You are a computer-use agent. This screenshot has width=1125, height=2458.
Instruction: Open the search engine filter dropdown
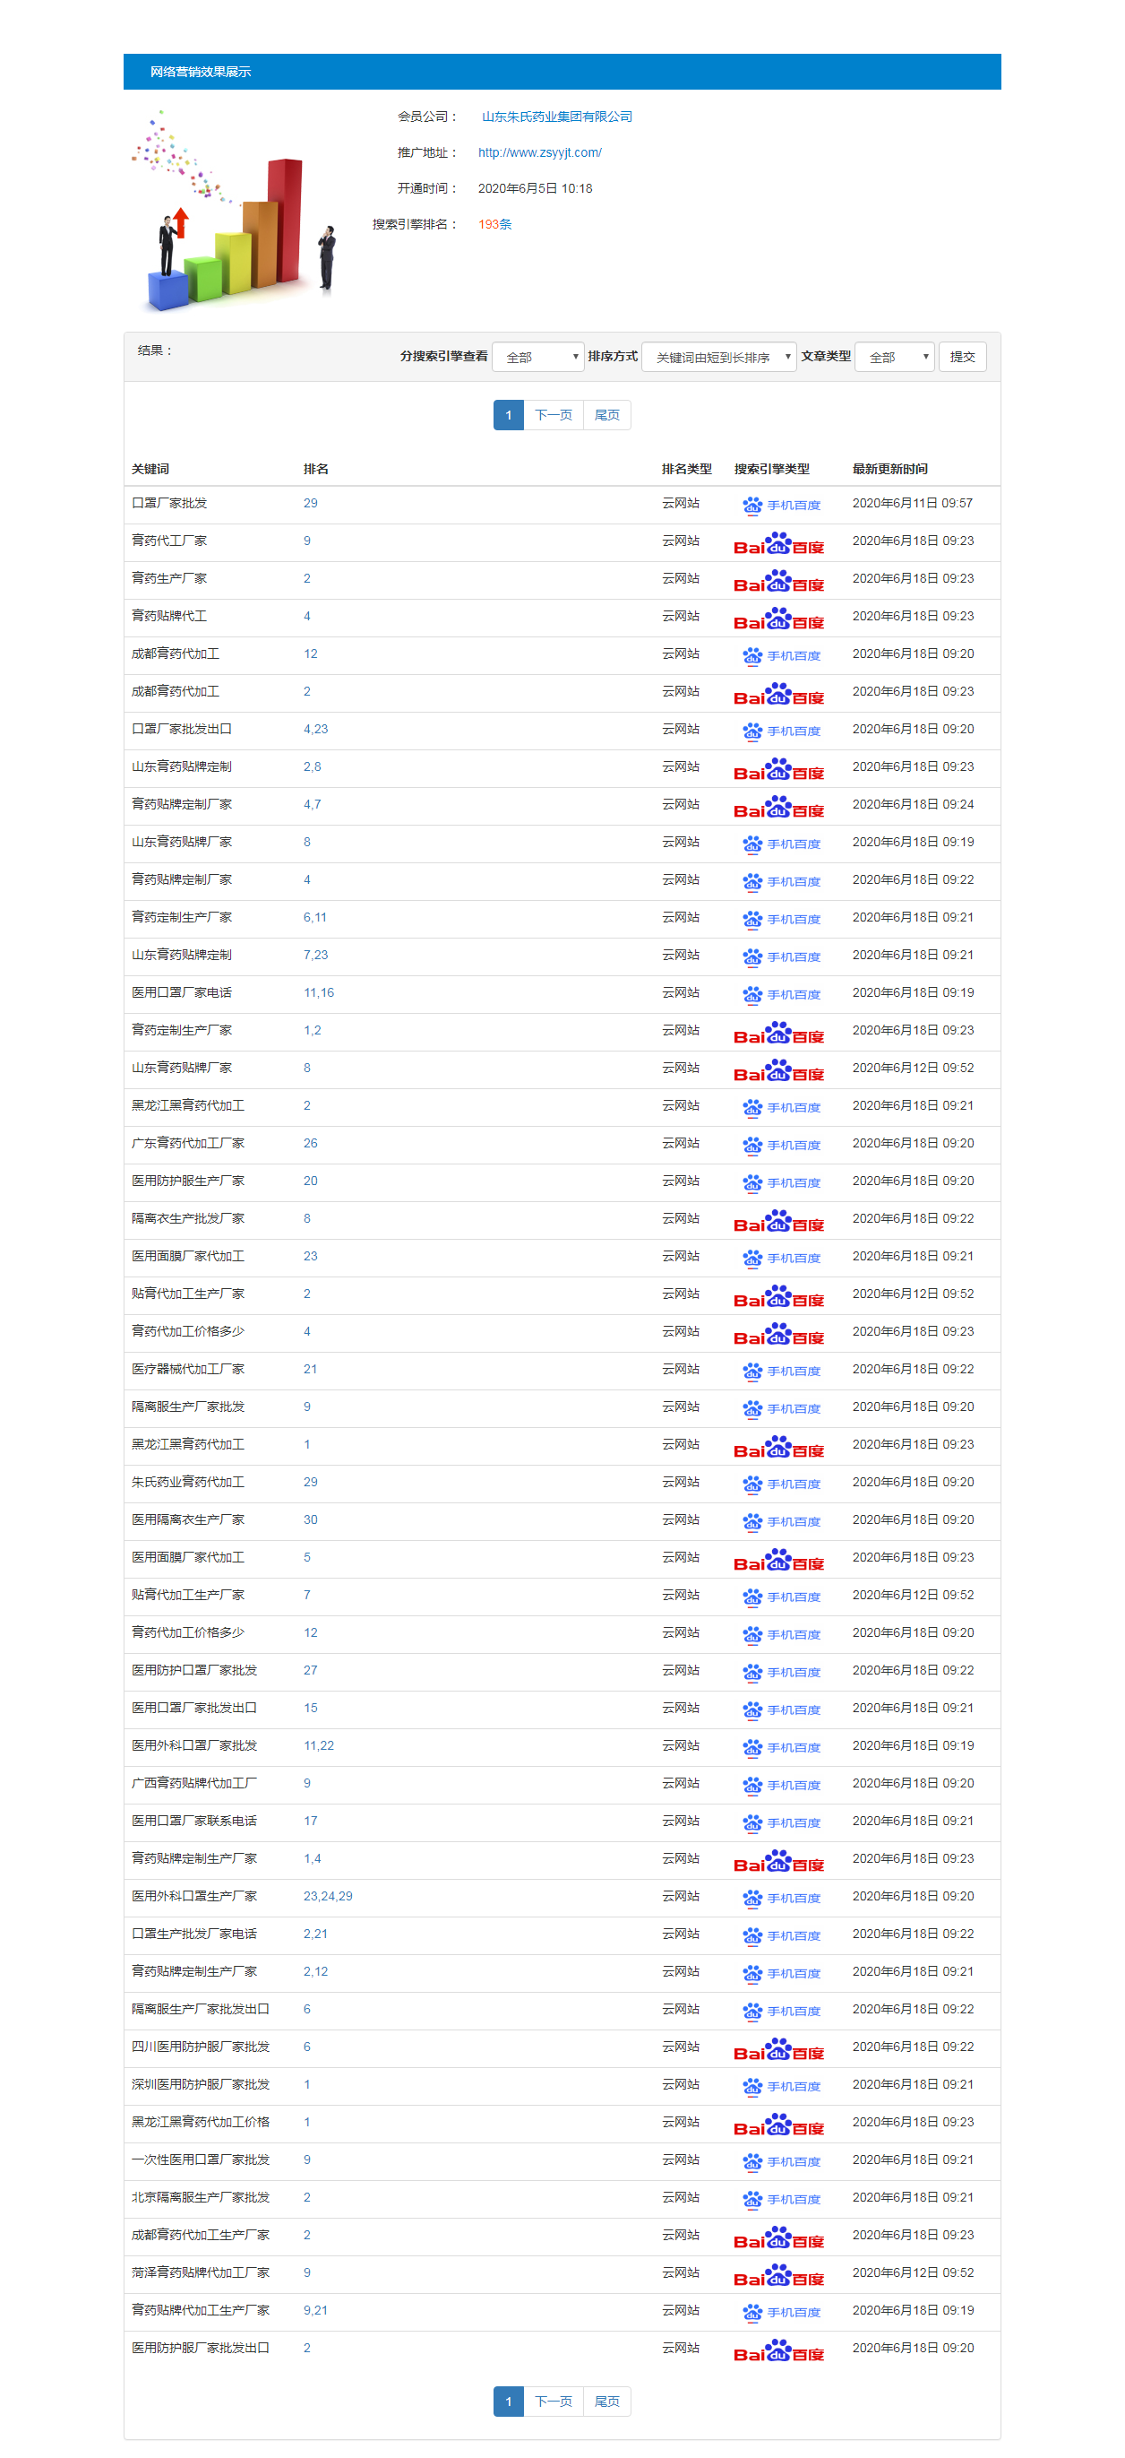537,357
